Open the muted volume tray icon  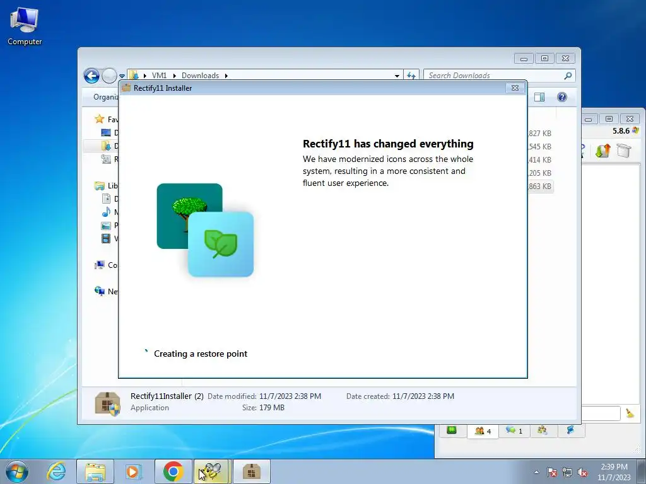[582, 472]
